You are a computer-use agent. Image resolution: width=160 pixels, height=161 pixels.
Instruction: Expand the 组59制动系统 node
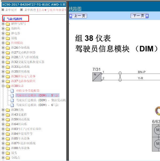coord(3,119)
